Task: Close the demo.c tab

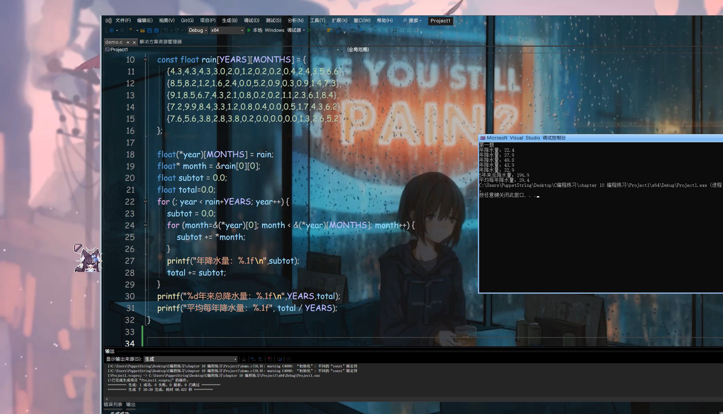Action: click(134, 42)
